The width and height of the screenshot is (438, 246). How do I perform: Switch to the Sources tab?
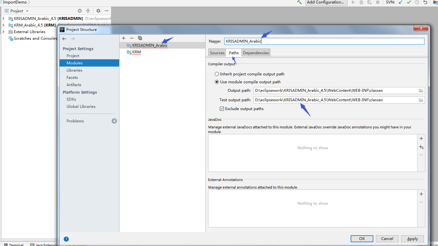217,53
